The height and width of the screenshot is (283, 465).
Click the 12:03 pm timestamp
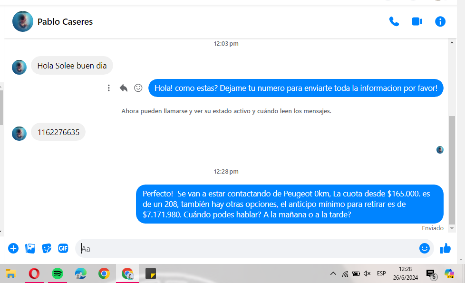pos(226,44)
